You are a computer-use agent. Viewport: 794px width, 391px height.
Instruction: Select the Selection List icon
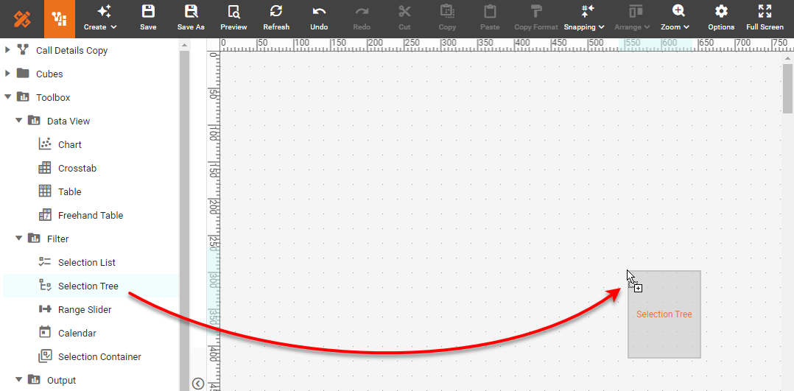point(45,261)
